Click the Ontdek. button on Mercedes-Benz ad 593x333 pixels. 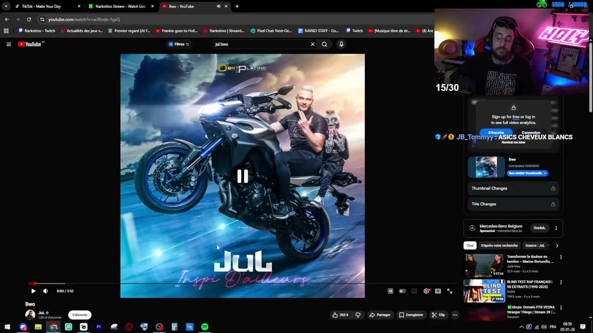point(539,228)
